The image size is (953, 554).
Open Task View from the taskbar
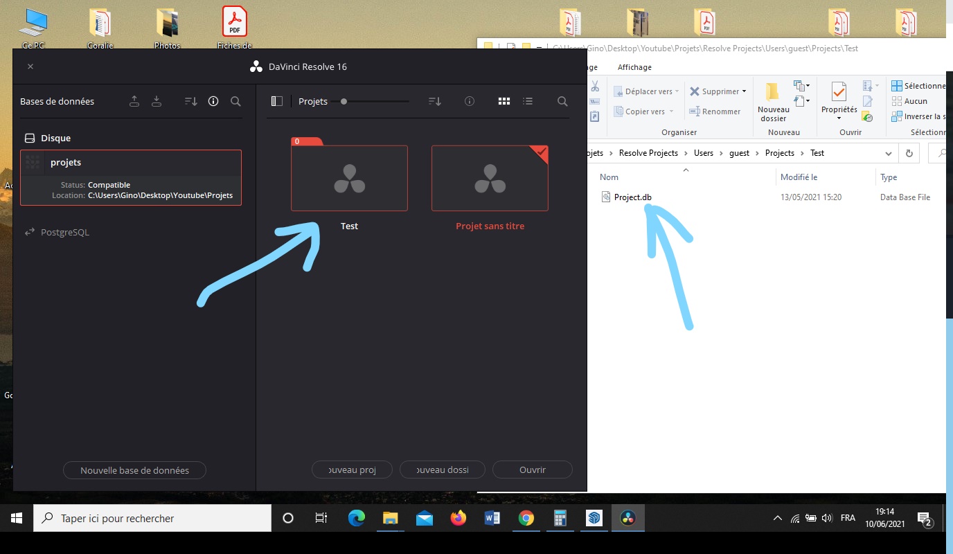click(321, 518)
